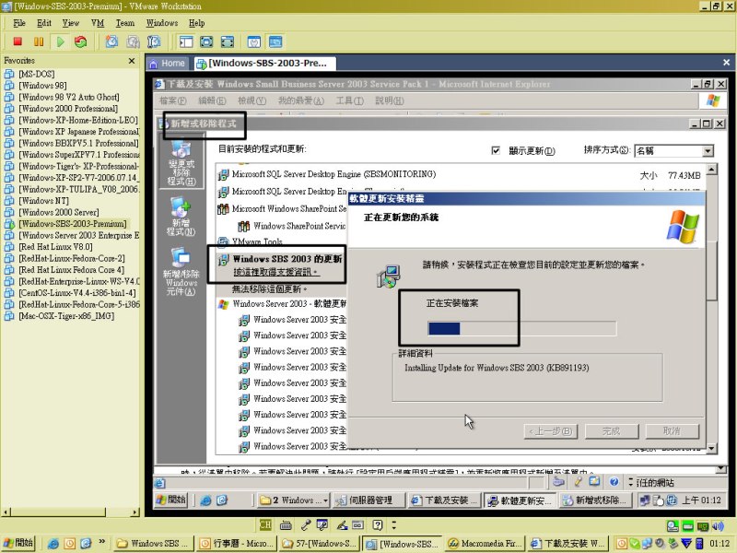Open the host 開始 Start menu
The height and width of the screenshot is (553, 737).
tap(18, 543)
